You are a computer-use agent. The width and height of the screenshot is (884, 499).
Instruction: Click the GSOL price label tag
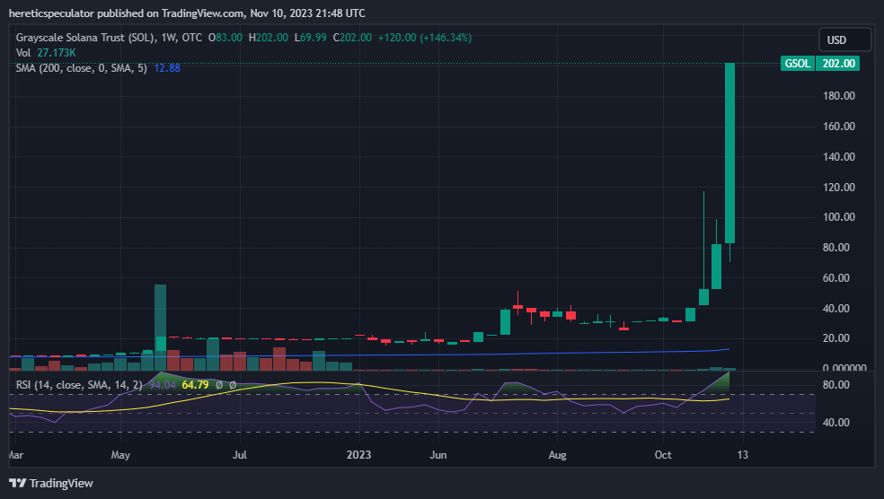[797, 63]
